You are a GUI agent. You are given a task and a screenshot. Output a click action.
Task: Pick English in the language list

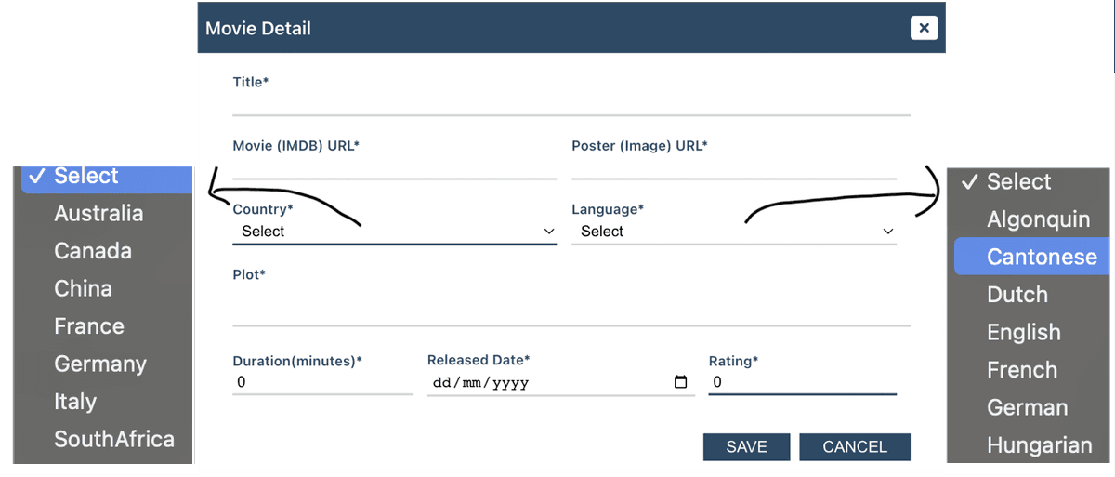coord(1023,333)
